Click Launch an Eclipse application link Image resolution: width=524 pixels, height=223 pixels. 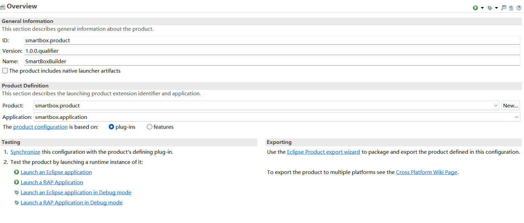(56, 172)
